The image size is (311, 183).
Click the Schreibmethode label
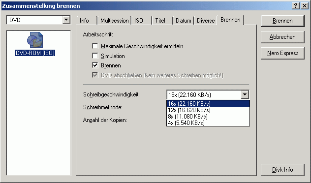tap(103, 107)
